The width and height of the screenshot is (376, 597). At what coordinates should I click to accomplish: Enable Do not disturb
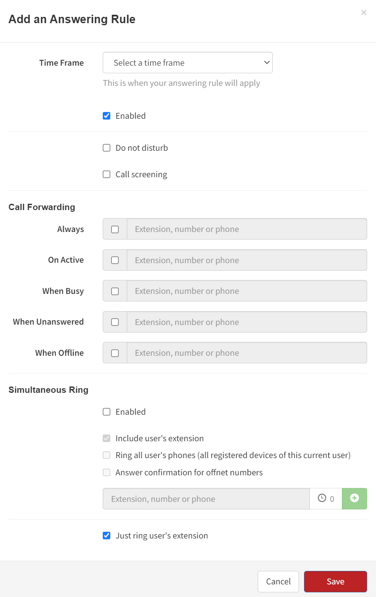click(107, 148)
